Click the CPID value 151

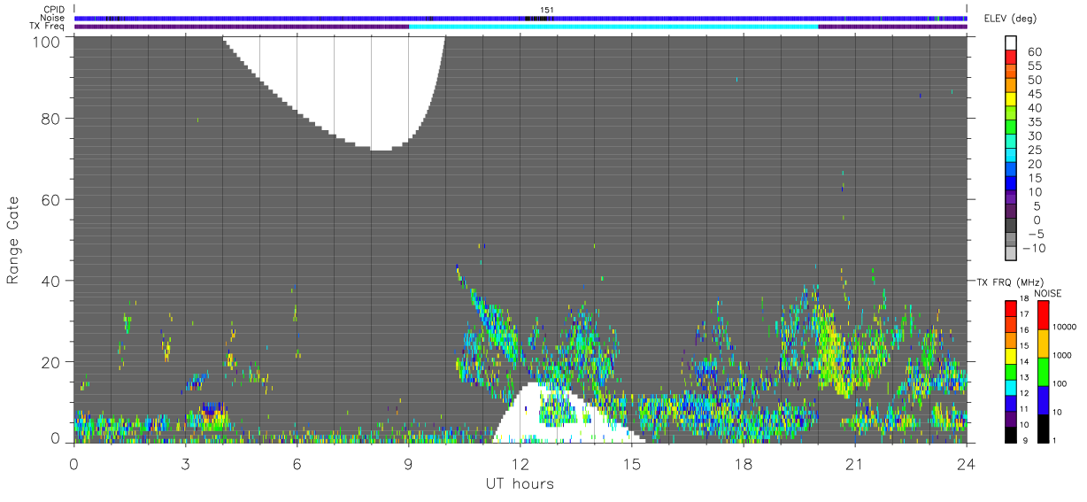547,10
